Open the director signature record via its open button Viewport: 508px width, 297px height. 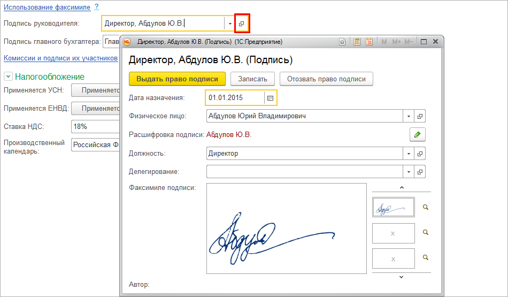click(242, 24)
